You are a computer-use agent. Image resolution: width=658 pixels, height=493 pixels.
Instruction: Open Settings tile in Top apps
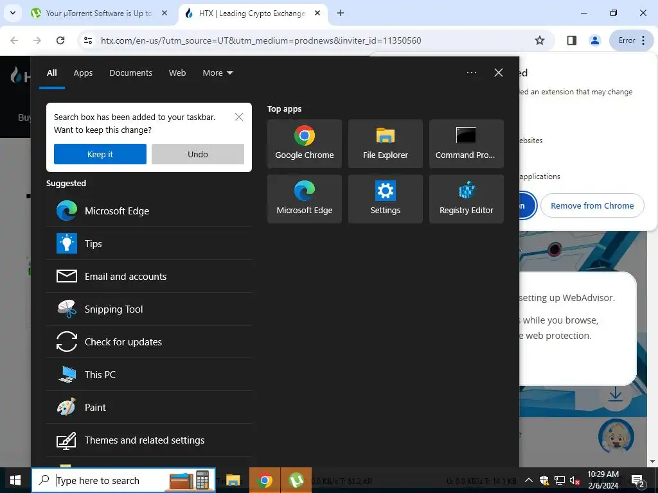coord(386,199)
